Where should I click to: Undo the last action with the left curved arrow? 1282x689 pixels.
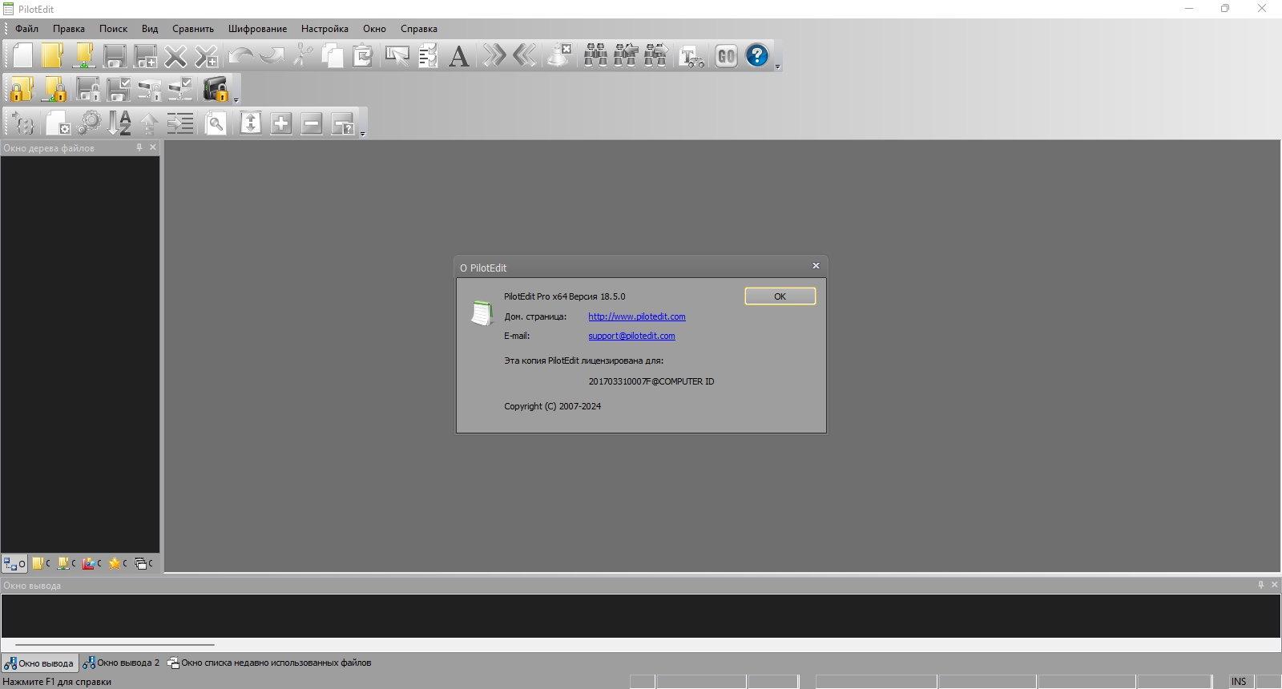click(x=240, y=55)
